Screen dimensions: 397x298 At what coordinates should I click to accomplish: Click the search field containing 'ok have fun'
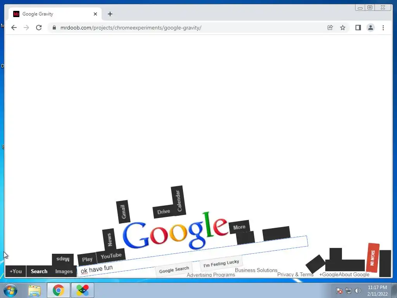(x=192, y=256)
